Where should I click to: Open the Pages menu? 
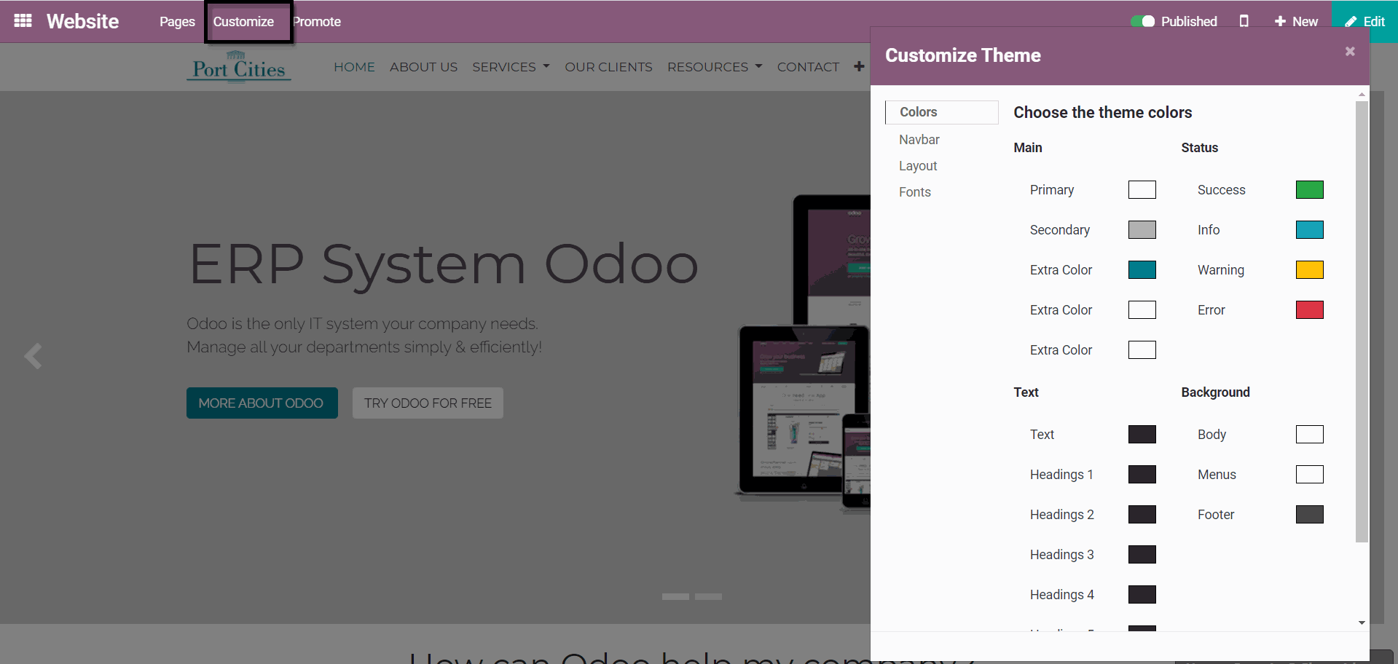(x=177, y=22)
